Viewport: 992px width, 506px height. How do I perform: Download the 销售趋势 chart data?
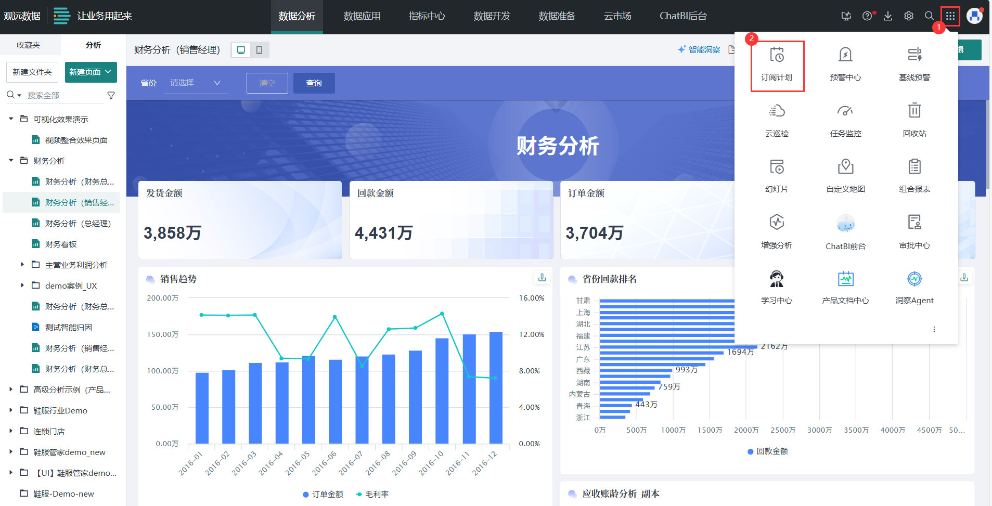[542, 278]
